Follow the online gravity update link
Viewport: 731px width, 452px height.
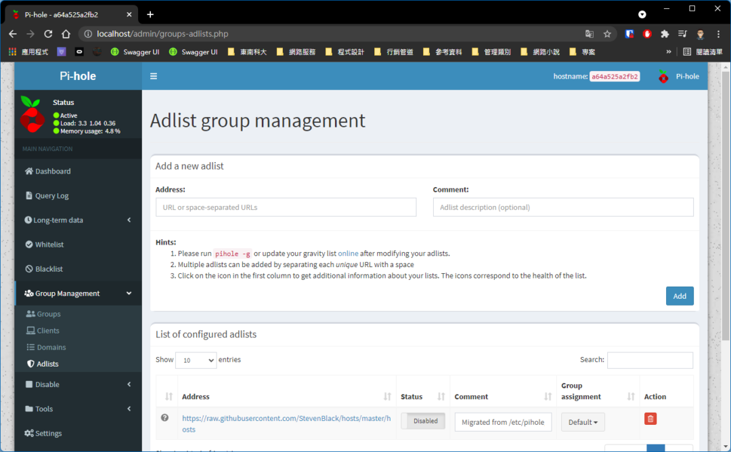pyautogui.click(x=348, y=253)
